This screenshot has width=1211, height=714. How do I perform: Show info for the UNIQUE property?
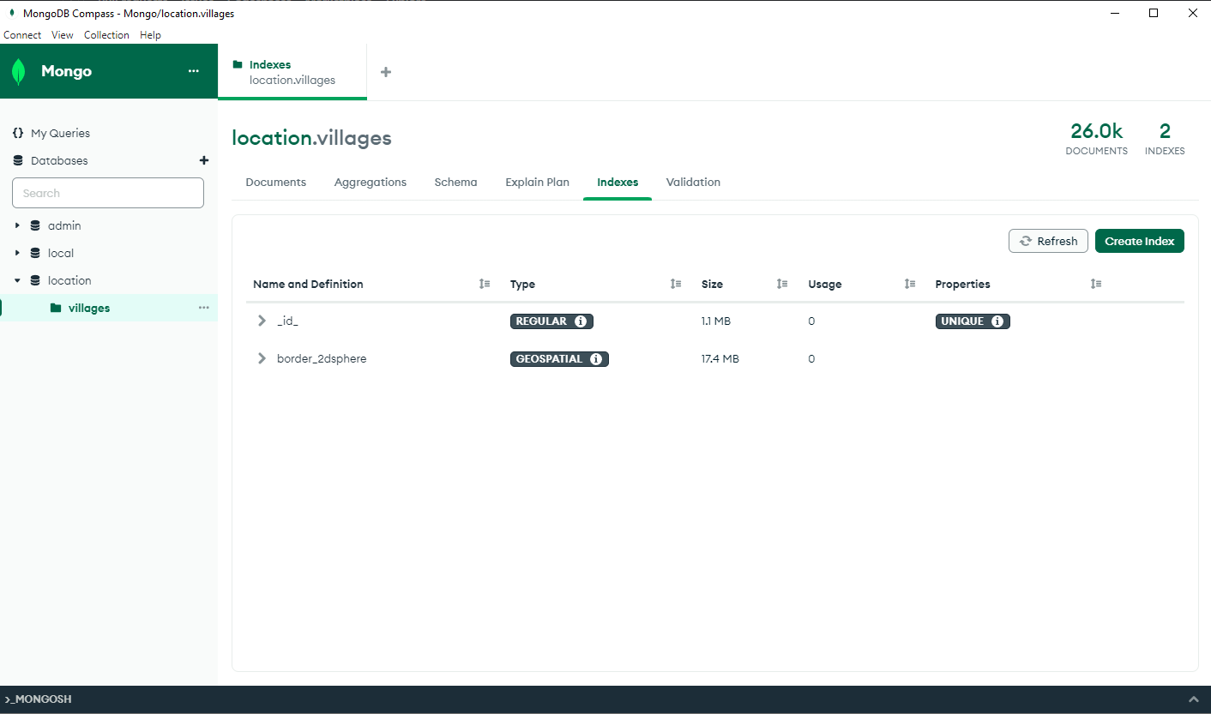click(x=997, y=321)
